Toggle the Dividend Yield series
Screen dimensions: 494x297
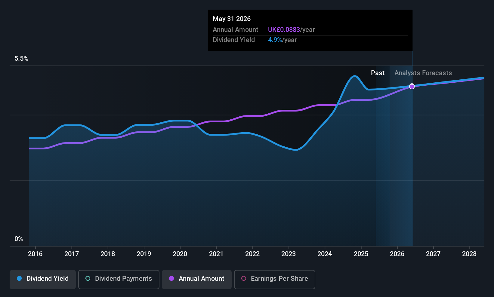coord(43,279)
